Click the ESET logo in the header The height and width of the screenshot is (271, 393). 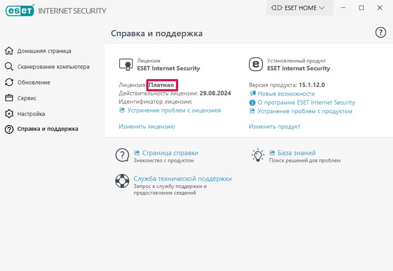click(x=20, y=10)
